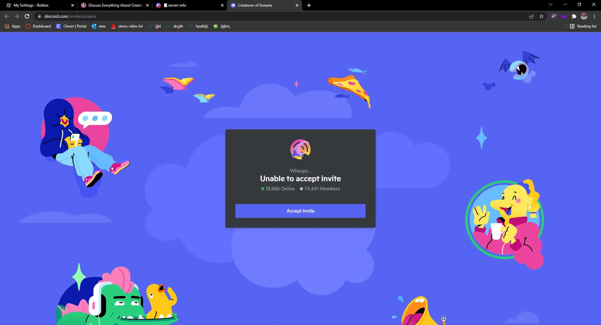Open the tab search dropdown
Image resolution: width=601 pixels, height=325 pixels.
[x=550, y=5]
